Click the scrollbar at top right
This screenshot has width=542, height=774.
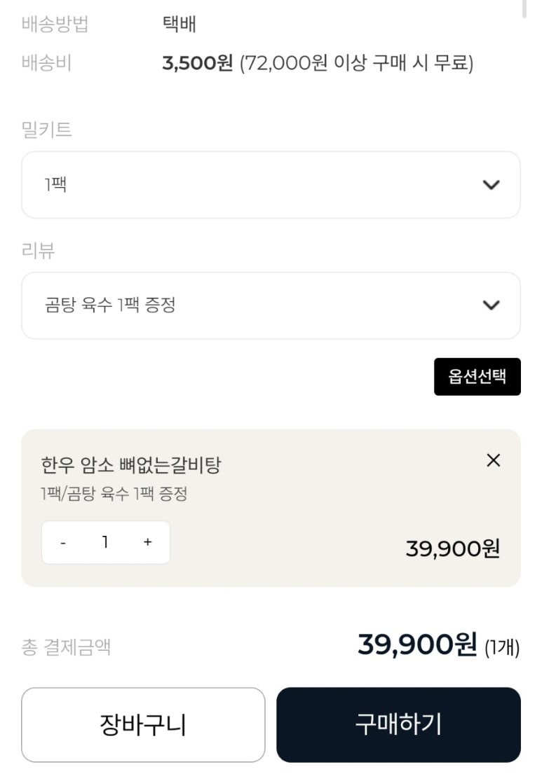(x=524, y=8)
